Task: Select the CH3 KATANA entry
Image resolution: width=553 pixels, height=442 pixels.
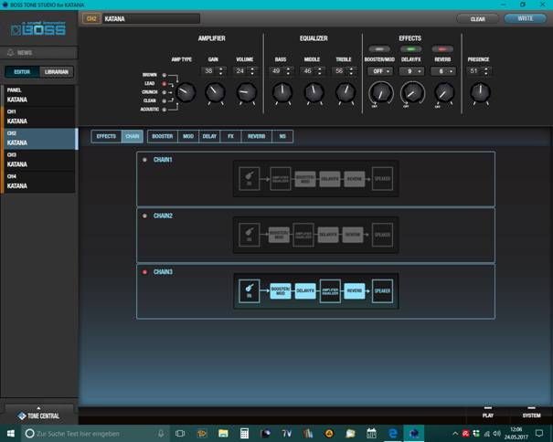Action: 38,160
